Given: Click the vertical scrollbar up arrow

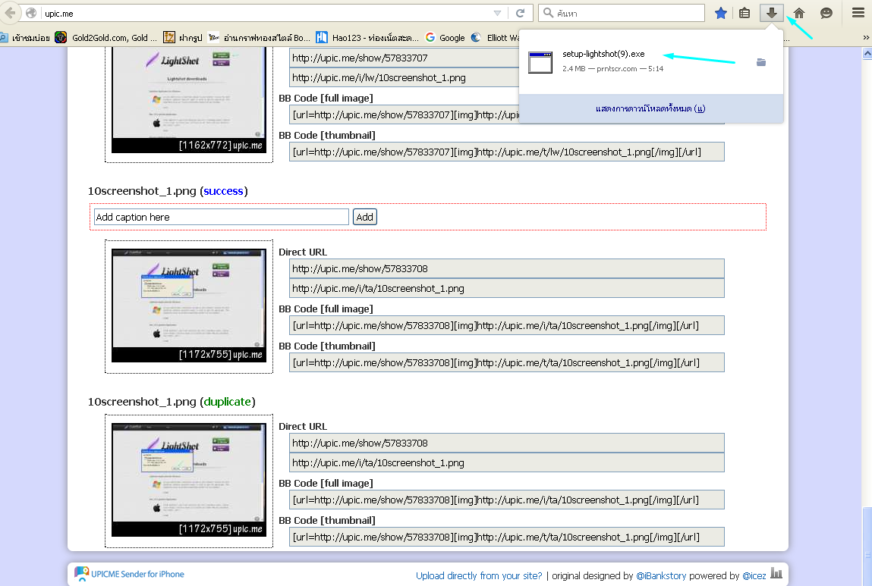Looking at the screenshot, I should pos(867,53).
